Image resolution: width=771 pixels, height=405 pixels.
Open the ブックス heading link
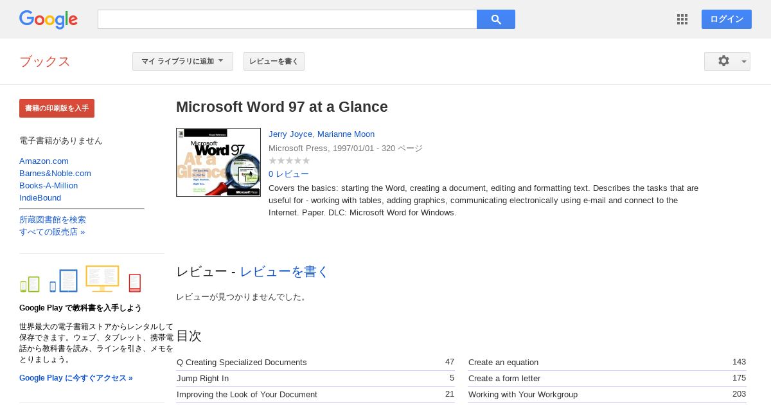pos(45,62)
